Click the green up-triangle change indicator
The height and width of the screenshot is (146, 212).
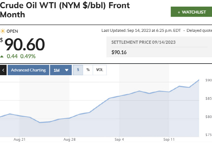pos(2,56)
